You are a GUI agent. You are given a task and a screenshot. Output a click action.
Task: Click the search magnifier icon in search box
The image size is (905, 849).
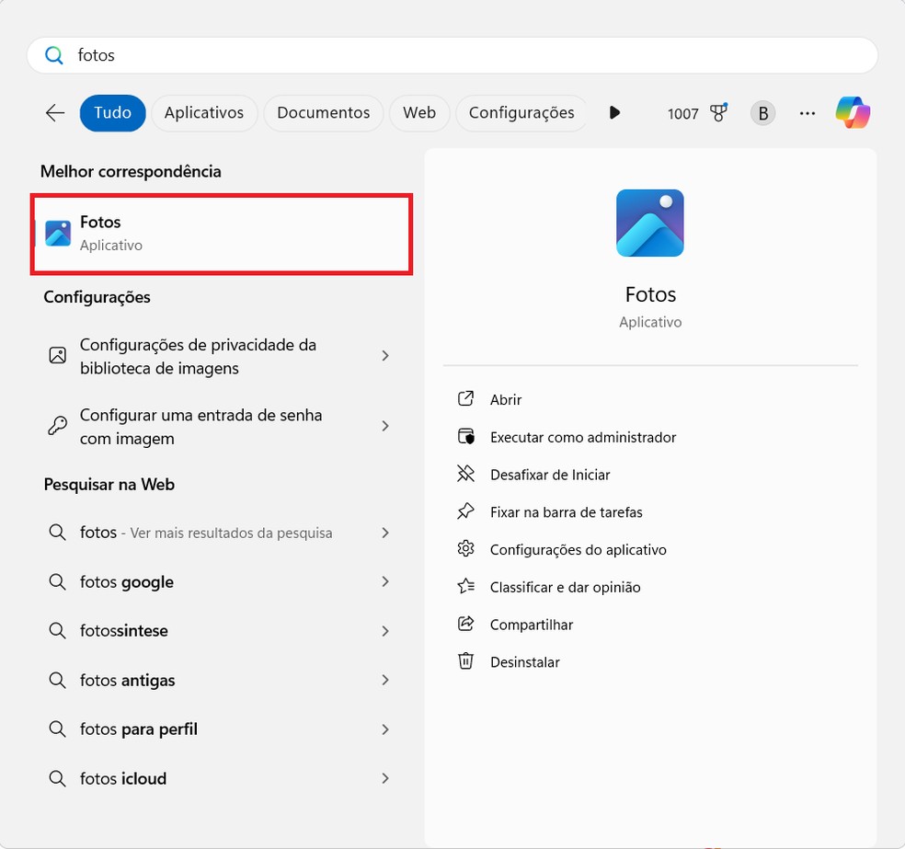click(x=54, y=55)
